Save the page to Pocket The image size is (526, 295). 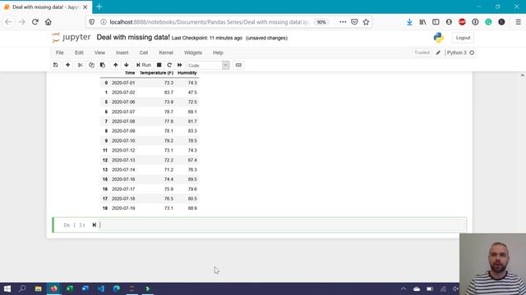click(x=354, y=22)
